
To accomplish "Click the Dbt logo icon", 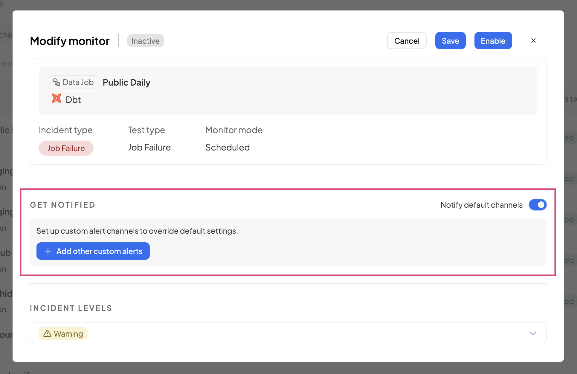I will [57, 98].
